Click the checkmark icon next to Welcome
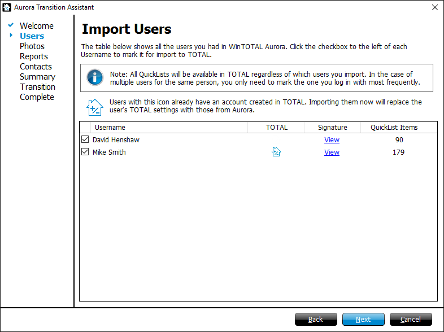 (x=11, y=25)
